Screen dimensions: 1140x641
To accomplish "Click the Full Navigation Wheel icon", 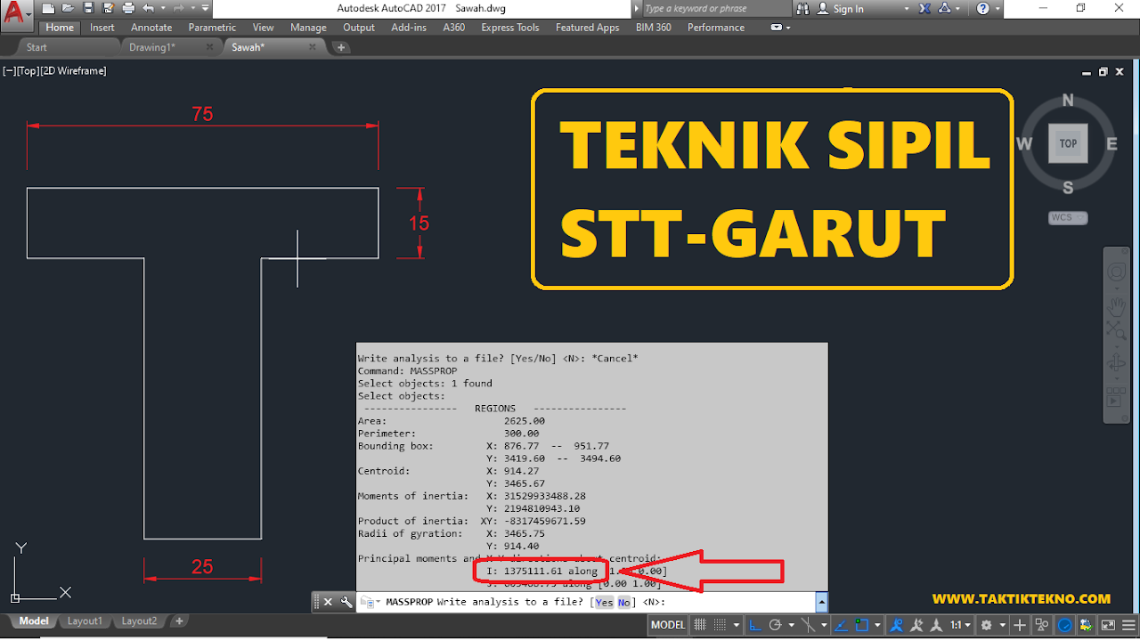I will pyautogui.click(x=1116, y=272).
